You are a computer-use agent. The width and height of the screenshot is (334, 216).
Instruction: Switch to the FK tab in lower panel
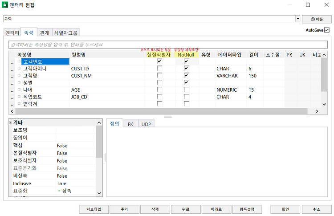[130, 124]
